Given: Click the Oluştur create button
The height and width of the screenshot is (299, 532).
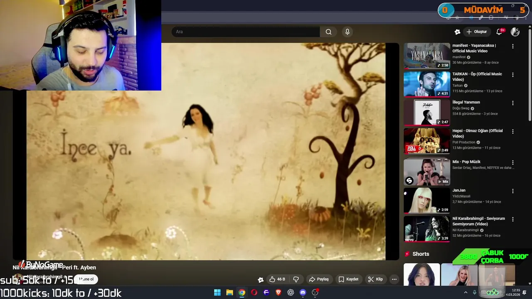Looking at the screenshot, I should 476,32.
